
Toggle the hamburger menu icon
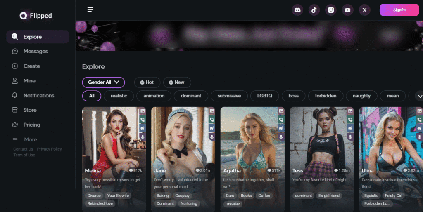tap(90, 10)
